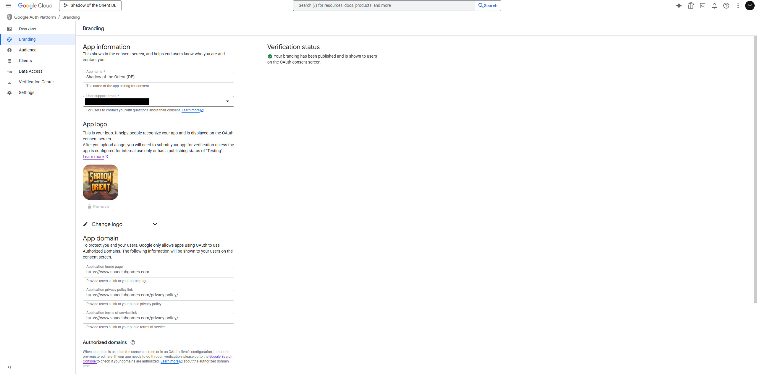Open the three-dot settings and utilities menu
Image resolution: width=757 pixels, height=374 pixels.
(x=738, y=6)
